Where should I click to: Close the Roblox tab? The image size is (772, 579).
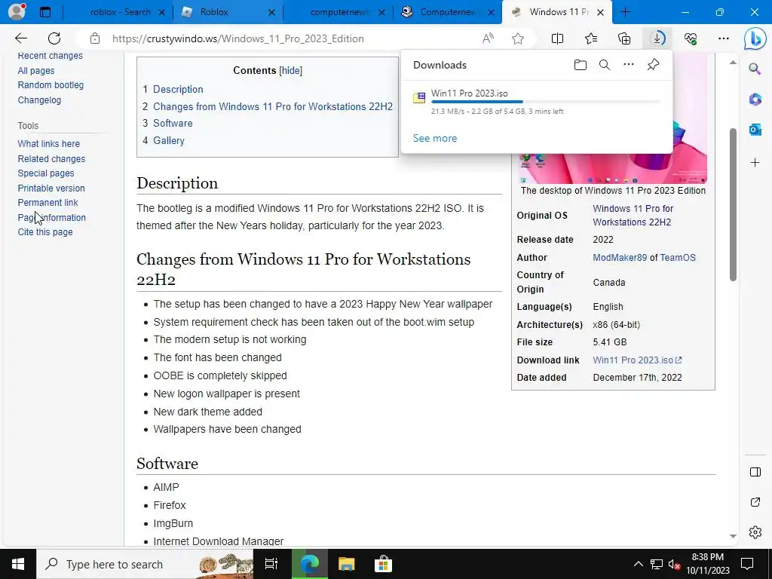[271, 13]
